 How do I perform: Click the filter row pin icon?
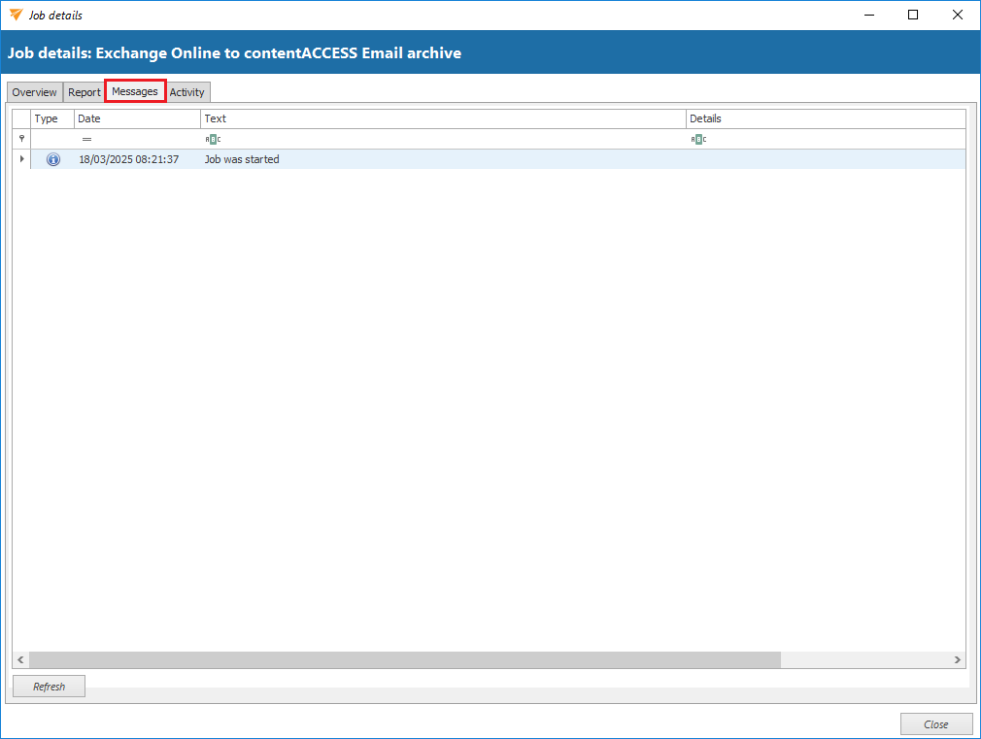click(x=22, y=139)
